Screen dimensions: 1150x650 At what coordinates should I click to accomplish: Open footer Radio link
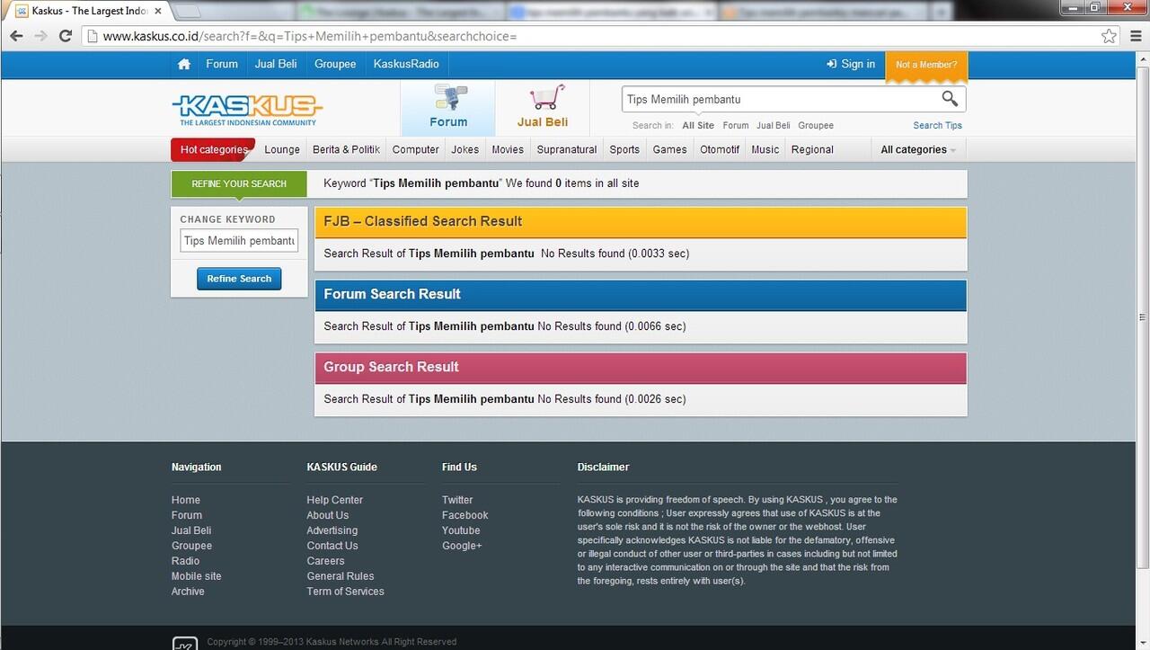pos(185,561)
